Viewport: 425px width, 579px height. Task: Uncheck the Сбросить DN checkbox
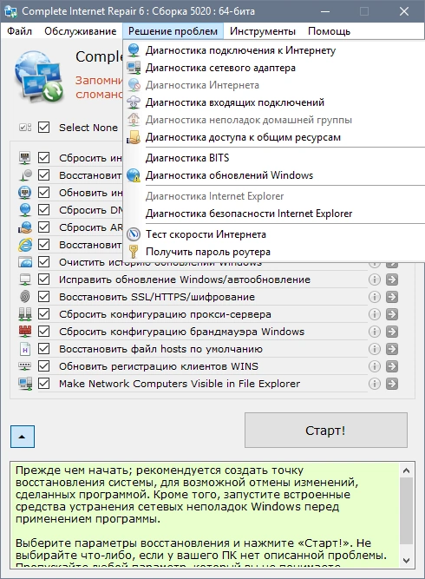click(x=44, y=210)
